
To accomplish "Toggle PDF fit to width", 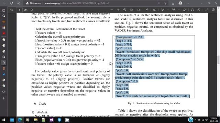I will point(131,10).
